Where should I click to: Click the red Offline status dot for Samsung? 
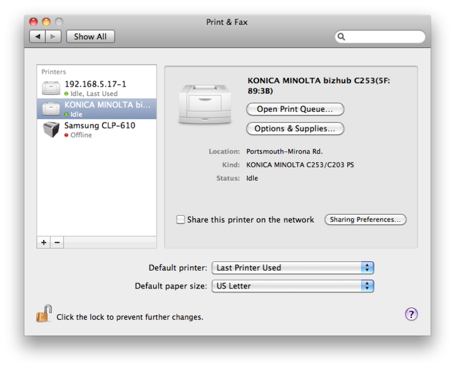(x=66, y=135)
